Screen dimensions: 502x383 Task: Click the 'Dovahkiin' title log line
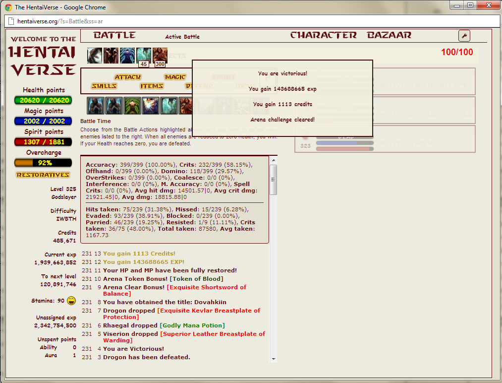pyautogui.click(x=165, y=302)
